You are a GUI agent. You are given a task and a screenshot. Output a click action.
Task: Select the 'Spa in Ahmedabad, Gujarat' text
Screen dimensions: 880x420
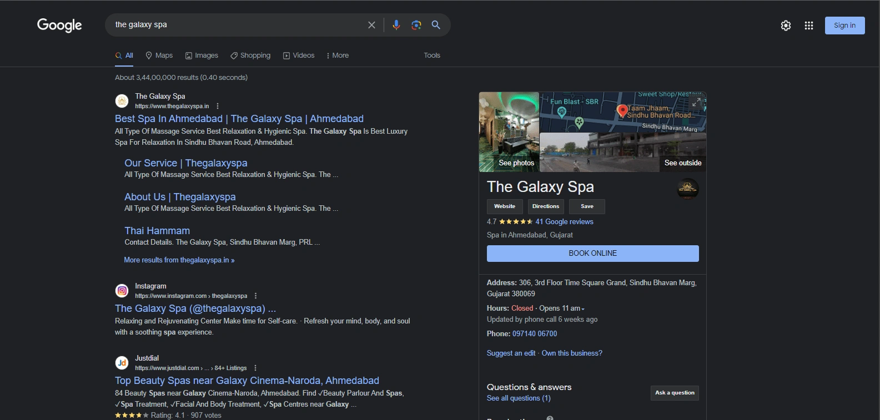530,235
